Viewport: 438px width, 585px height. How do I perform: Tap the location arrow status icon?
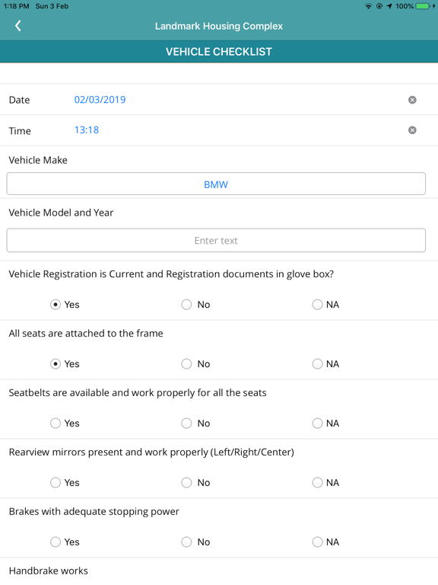click(389, 6)
